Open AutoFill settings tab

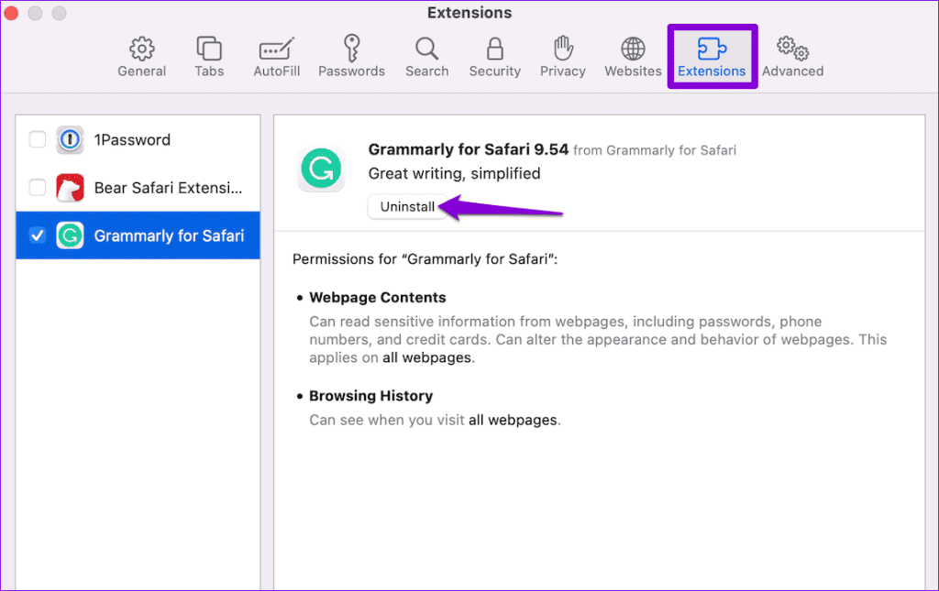point(276,57)
